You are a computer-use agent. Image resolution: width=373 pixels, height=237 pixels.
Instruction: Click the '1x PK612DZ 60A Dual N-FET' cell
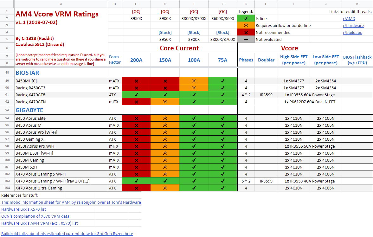[310, 102]
